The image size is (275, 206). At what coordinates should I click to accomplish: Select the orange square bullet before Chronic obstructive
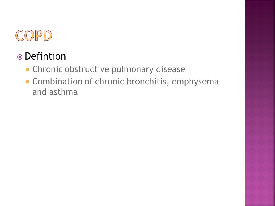click(x=27, y=70)
